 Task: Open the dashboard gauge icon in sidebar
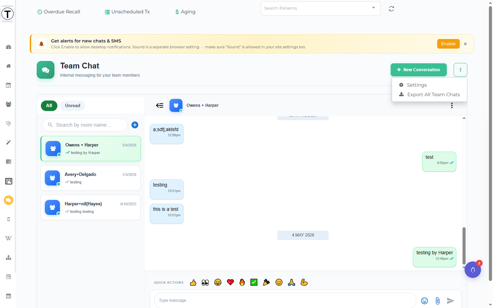[x=9, y=47]
